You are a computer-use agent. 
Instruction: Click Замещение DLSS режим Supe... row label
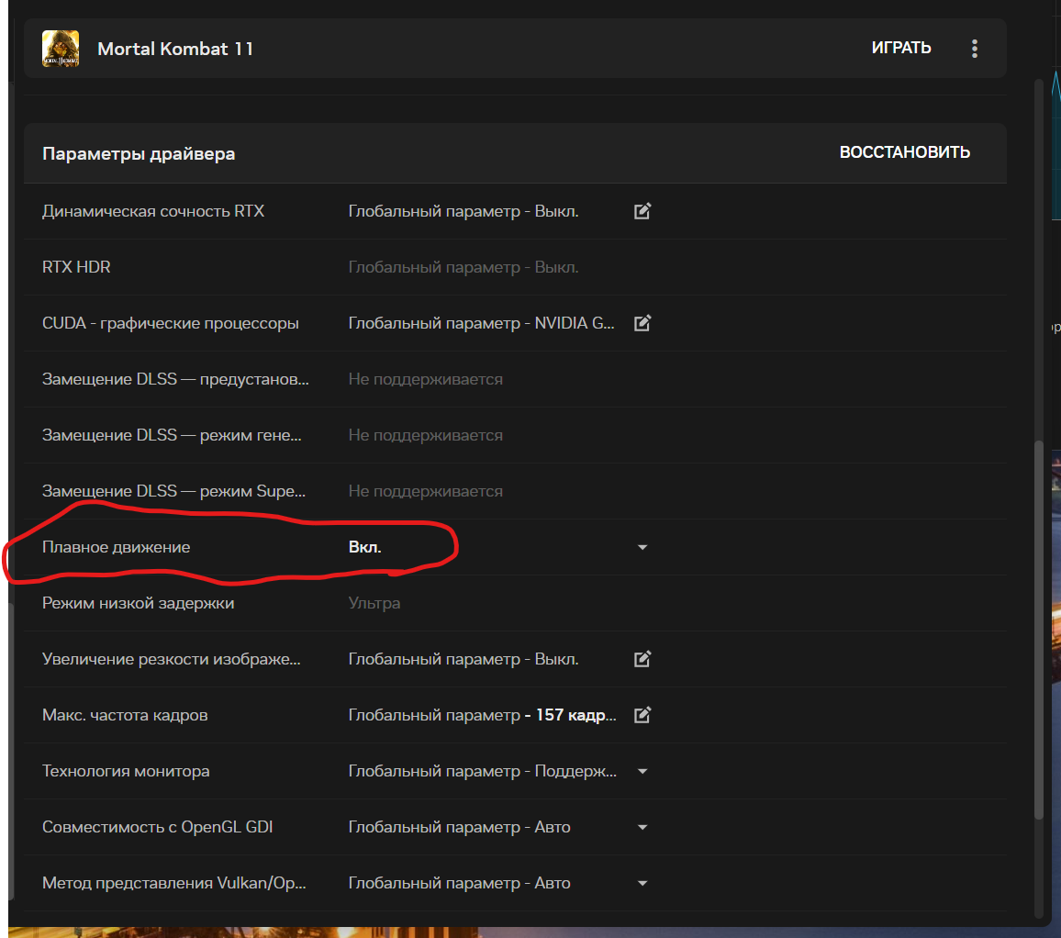click(x=173, y=491)
